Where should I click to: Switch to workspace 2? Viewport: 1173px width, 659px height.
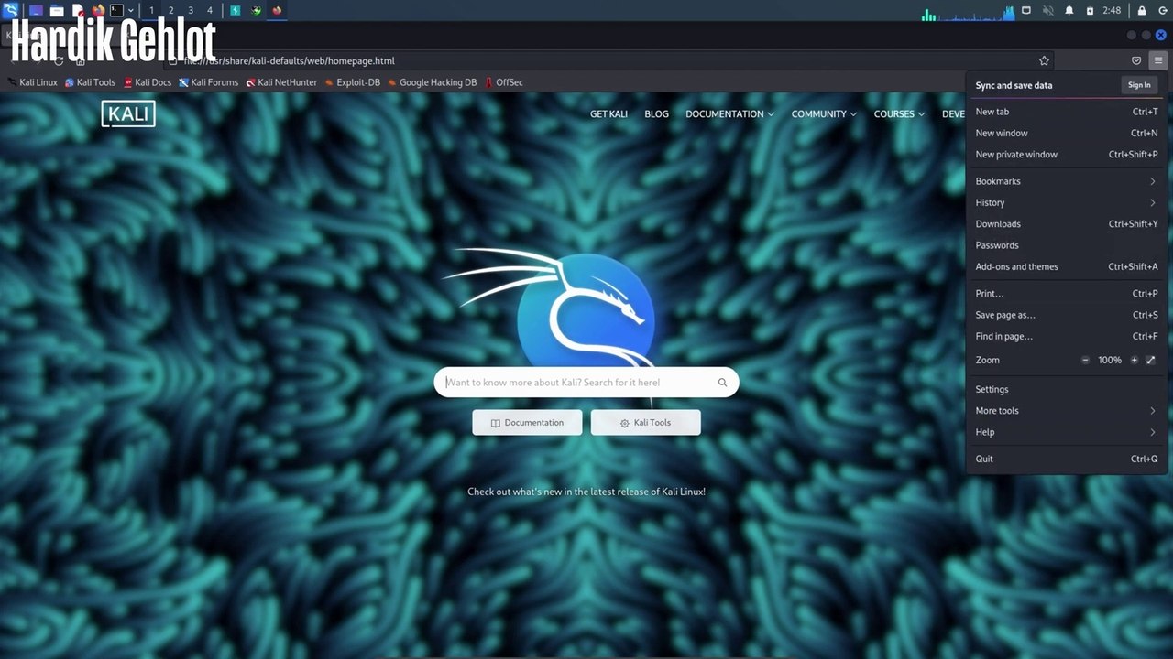[x=170, y=11]
